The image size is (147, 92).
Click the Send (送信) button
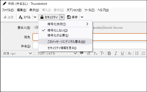[x=9, y=17]
